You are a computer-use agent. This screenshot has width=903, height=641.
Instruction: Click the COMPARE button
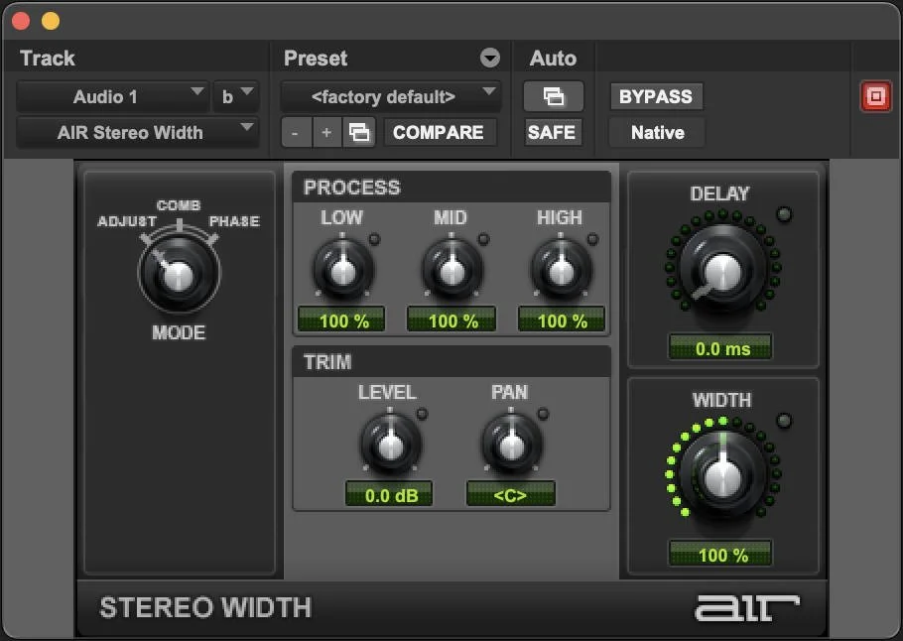point(439,132)
